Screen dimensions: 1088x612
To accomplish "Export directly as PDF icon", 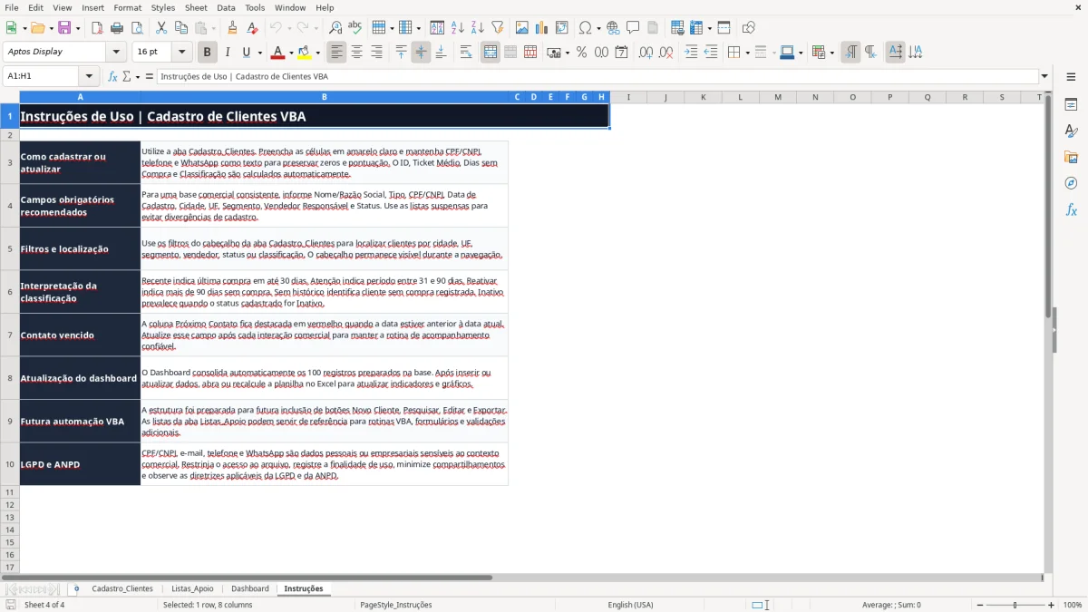I will point(96,28).
